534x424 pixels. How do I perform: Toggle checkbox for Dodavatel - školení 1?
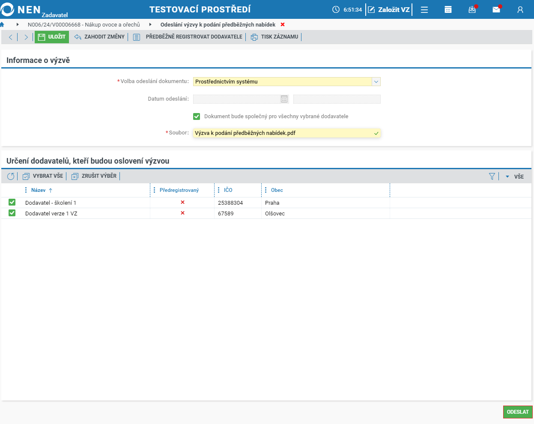[x=12, y=202]
